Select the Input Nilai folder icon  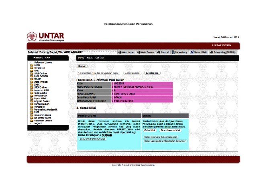tap(31, 99)
